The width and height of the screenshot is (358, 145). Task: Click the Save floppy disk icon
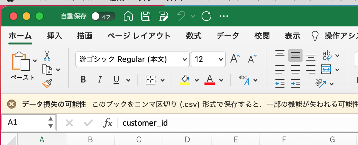[146, 16]
